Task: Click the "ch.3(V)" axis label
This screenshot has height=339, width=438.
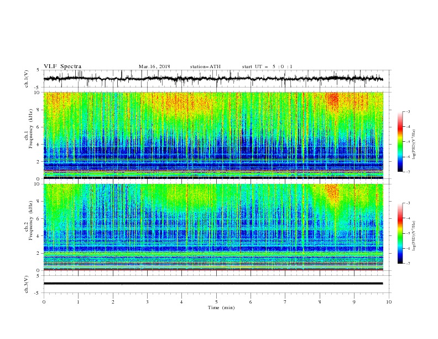Action: tap(27, 284)
